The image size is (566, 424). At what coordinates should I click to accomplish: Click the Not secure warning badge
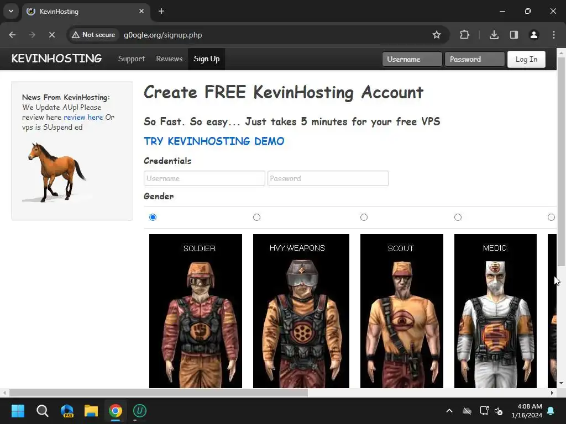click(x=93, y=35)
